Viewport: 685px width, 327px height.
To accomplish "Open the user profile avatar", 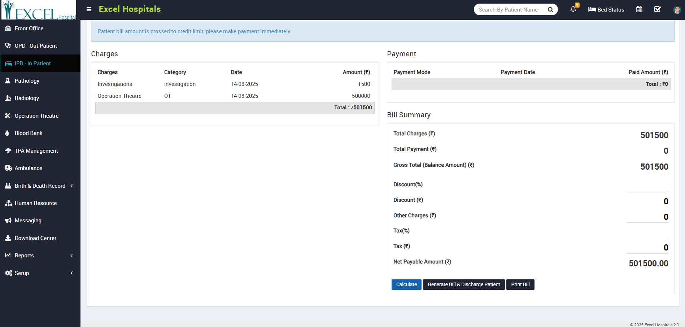I will pyautogui.click(x=677, y=10).
